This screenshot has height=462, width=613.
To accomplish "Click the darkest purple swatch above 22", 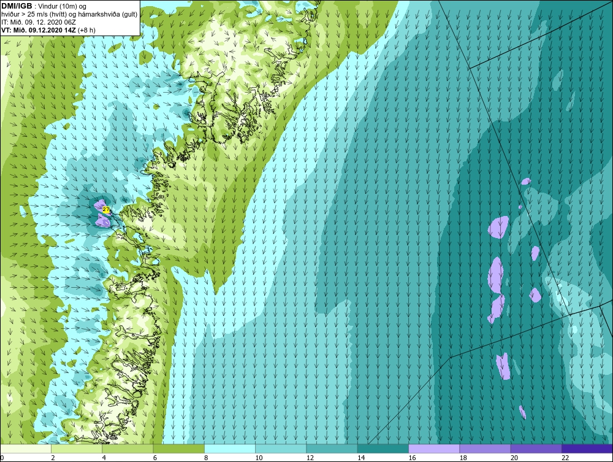I will (x=587, y=449).
